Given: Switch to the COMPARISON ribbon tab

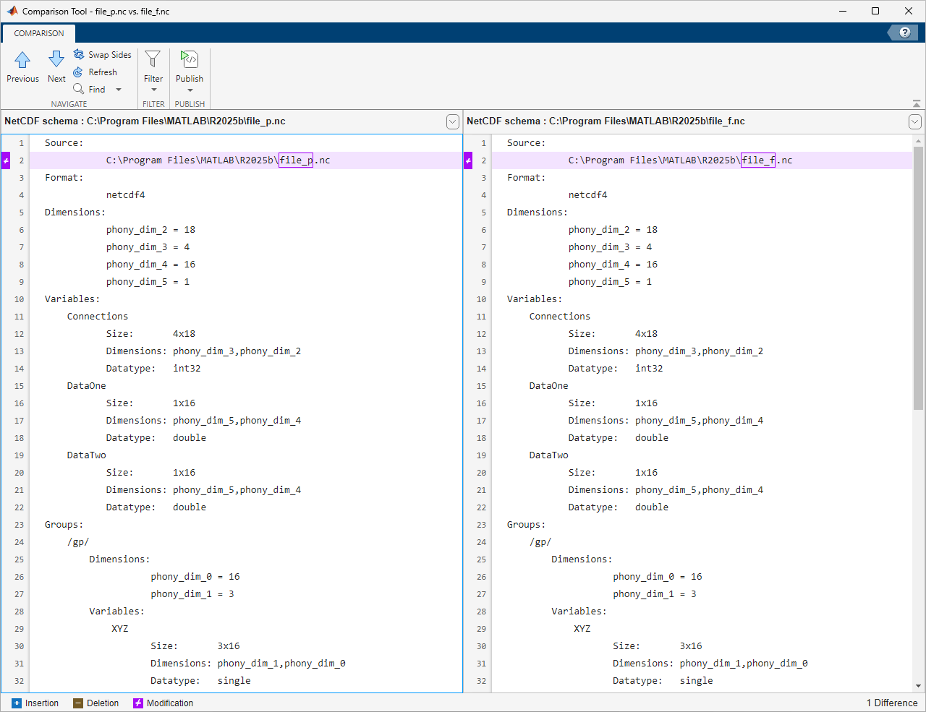Looking at the screenshot, I should pos(38,33).
